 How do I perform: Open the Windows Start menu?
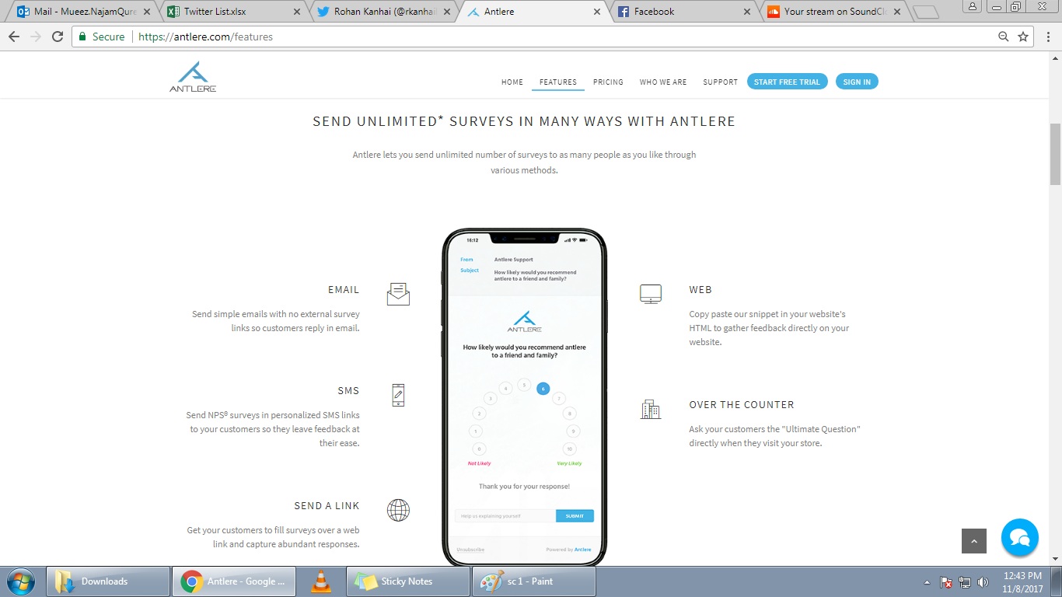(21, 581)
